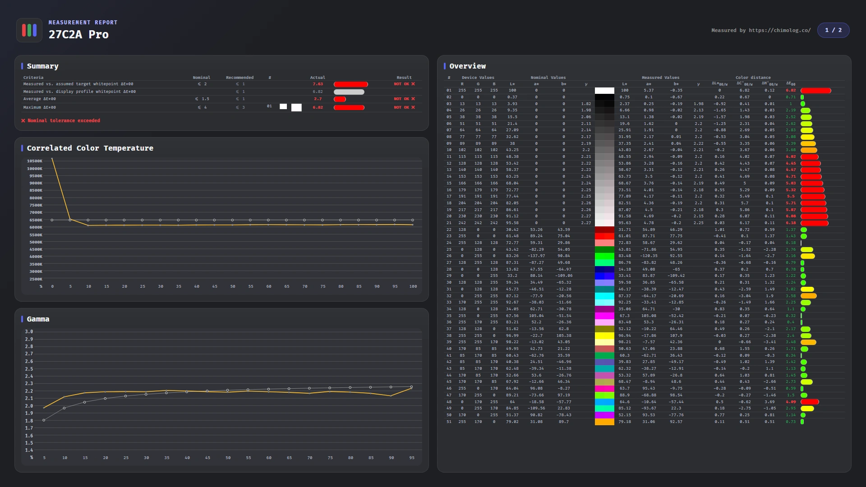Open the https://chimolog.co/ link
The height and width of the screenshot is (487, 866).
pos(779,30)
